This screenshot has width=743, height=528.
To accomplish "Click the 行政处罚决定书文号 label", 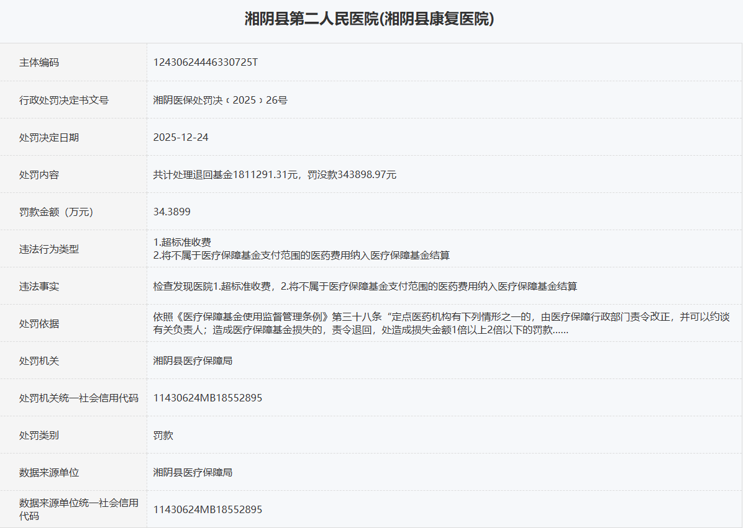I will click(x=64, y=100).
